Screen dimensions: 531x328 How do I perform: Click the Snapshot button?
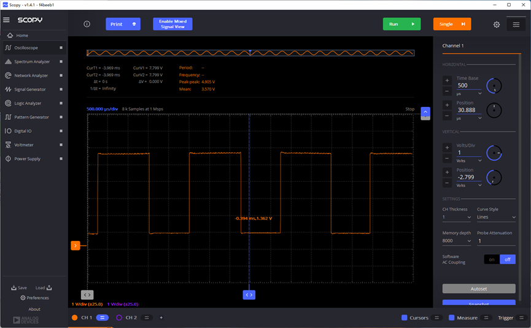(479, 303)
